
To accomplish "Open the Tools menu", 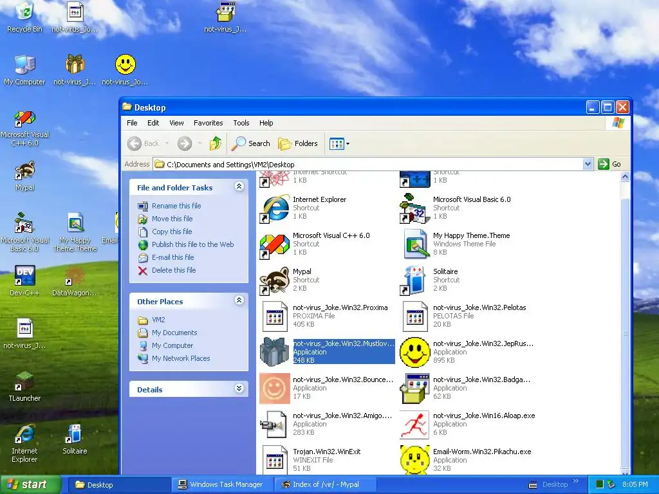I will 241,123.
